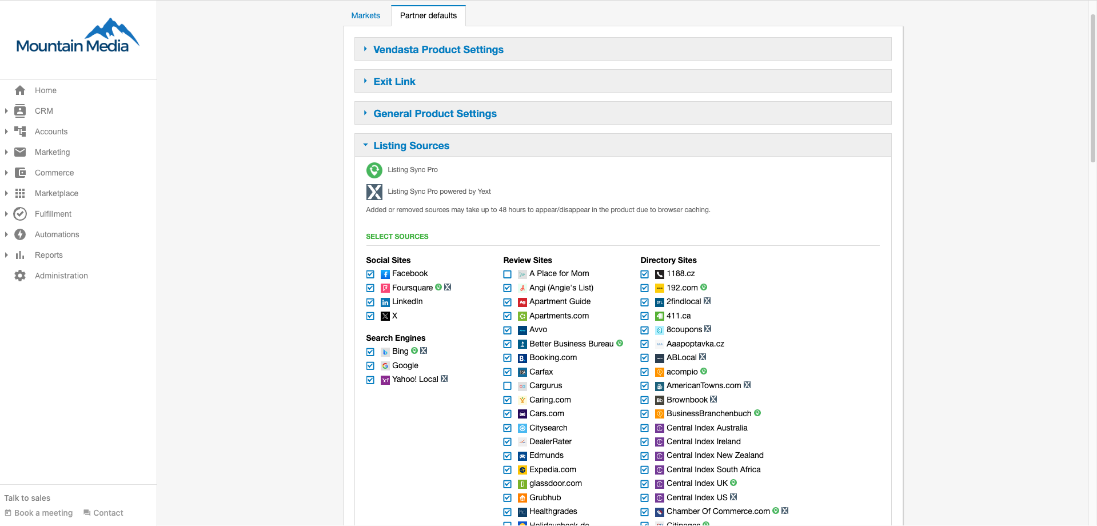Uncheck the Facebook source checkbox
The image size is (1097, 526).
pos(370,274)
